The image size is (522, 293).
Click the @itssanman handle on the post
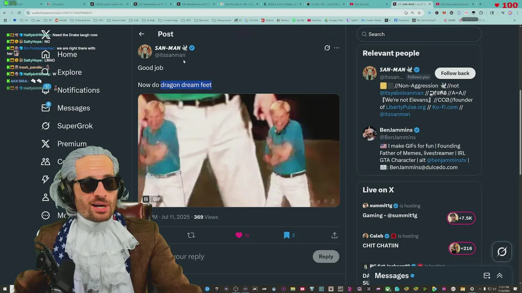[170, 55]
